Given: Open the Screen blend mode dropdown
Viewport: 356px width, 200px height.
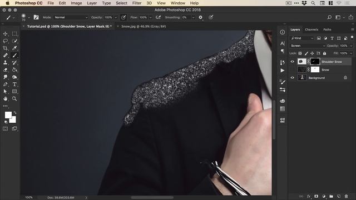Looking at the screenshot, I should pyautogui.click(x=308, y=46).
